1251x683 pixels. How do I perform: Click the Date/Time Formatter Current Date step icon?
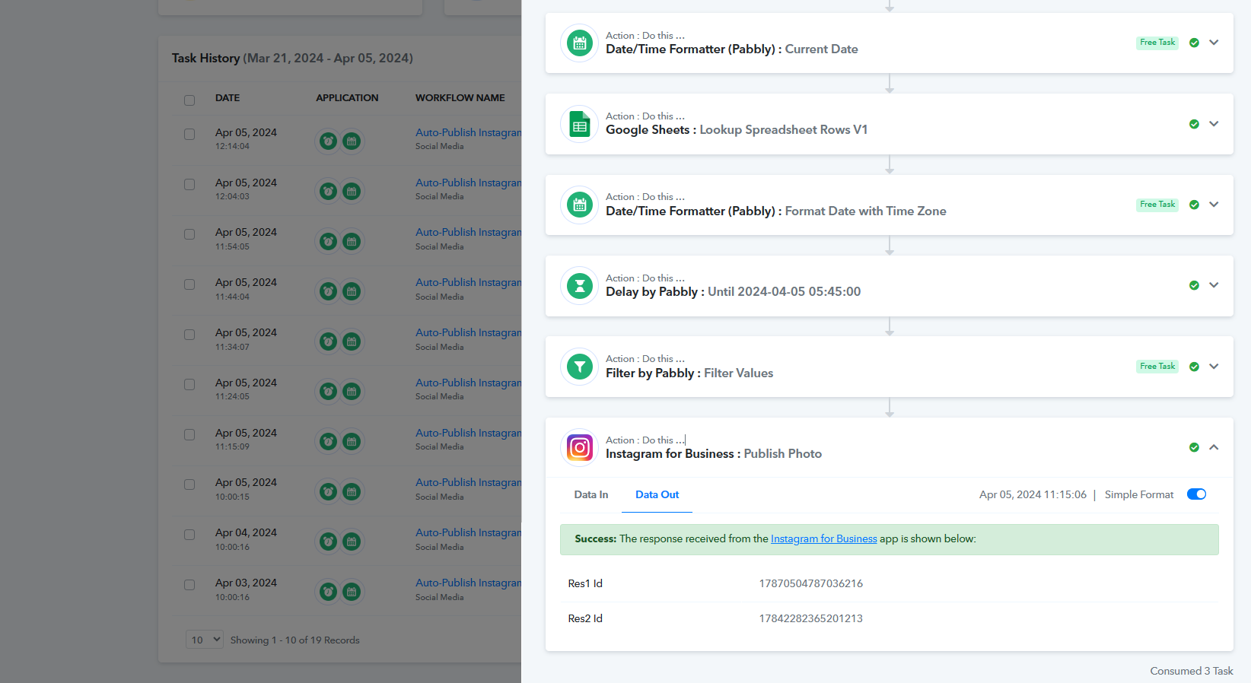click(579, 43)
